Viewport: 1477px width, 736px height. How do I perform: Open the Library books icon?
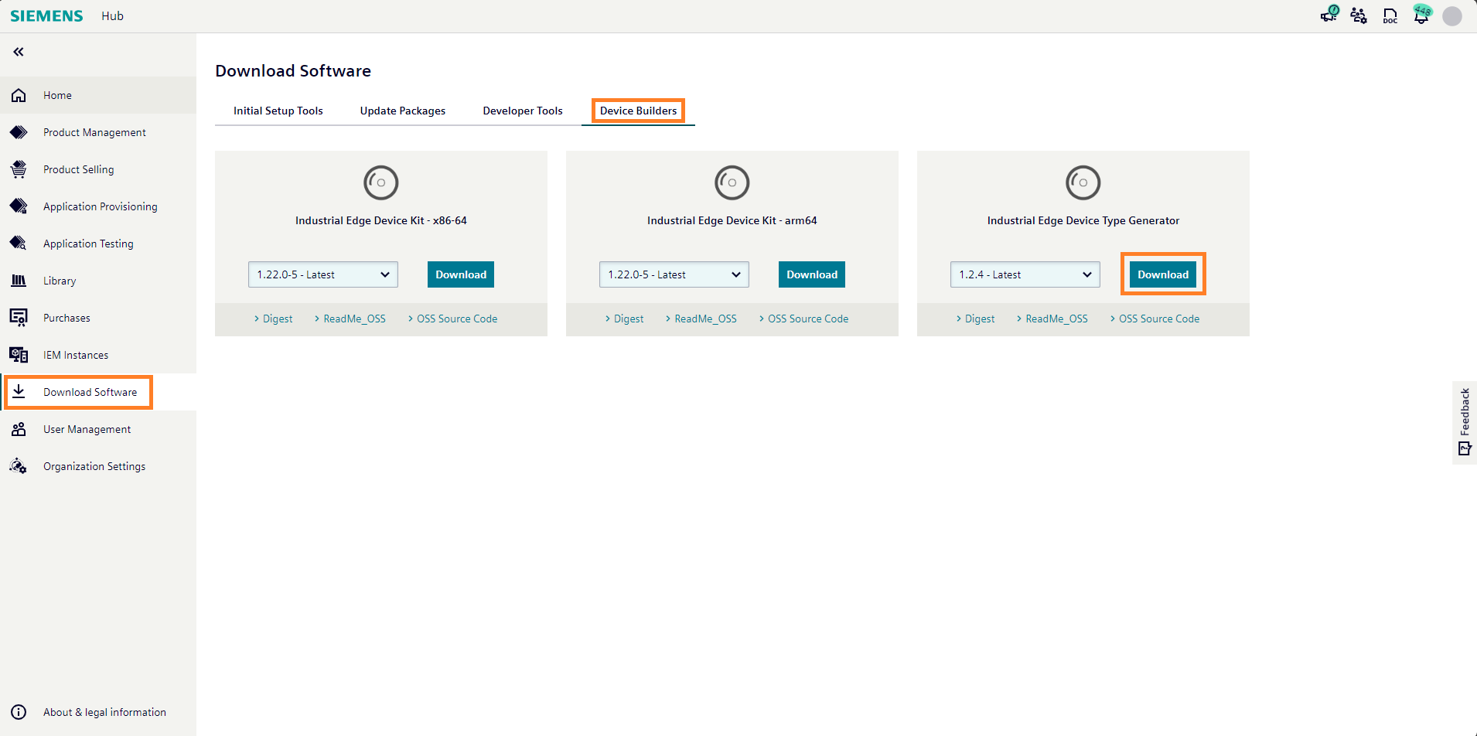point(19,280)
